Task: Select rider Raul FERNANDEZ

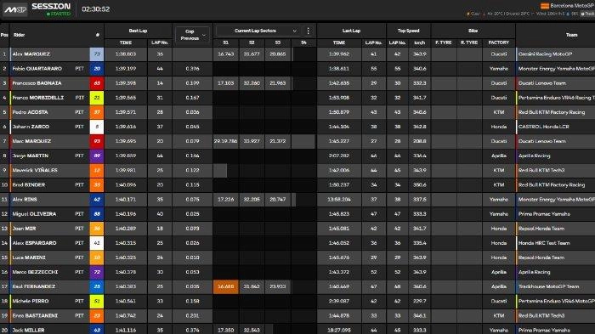Action: point(34,286)
